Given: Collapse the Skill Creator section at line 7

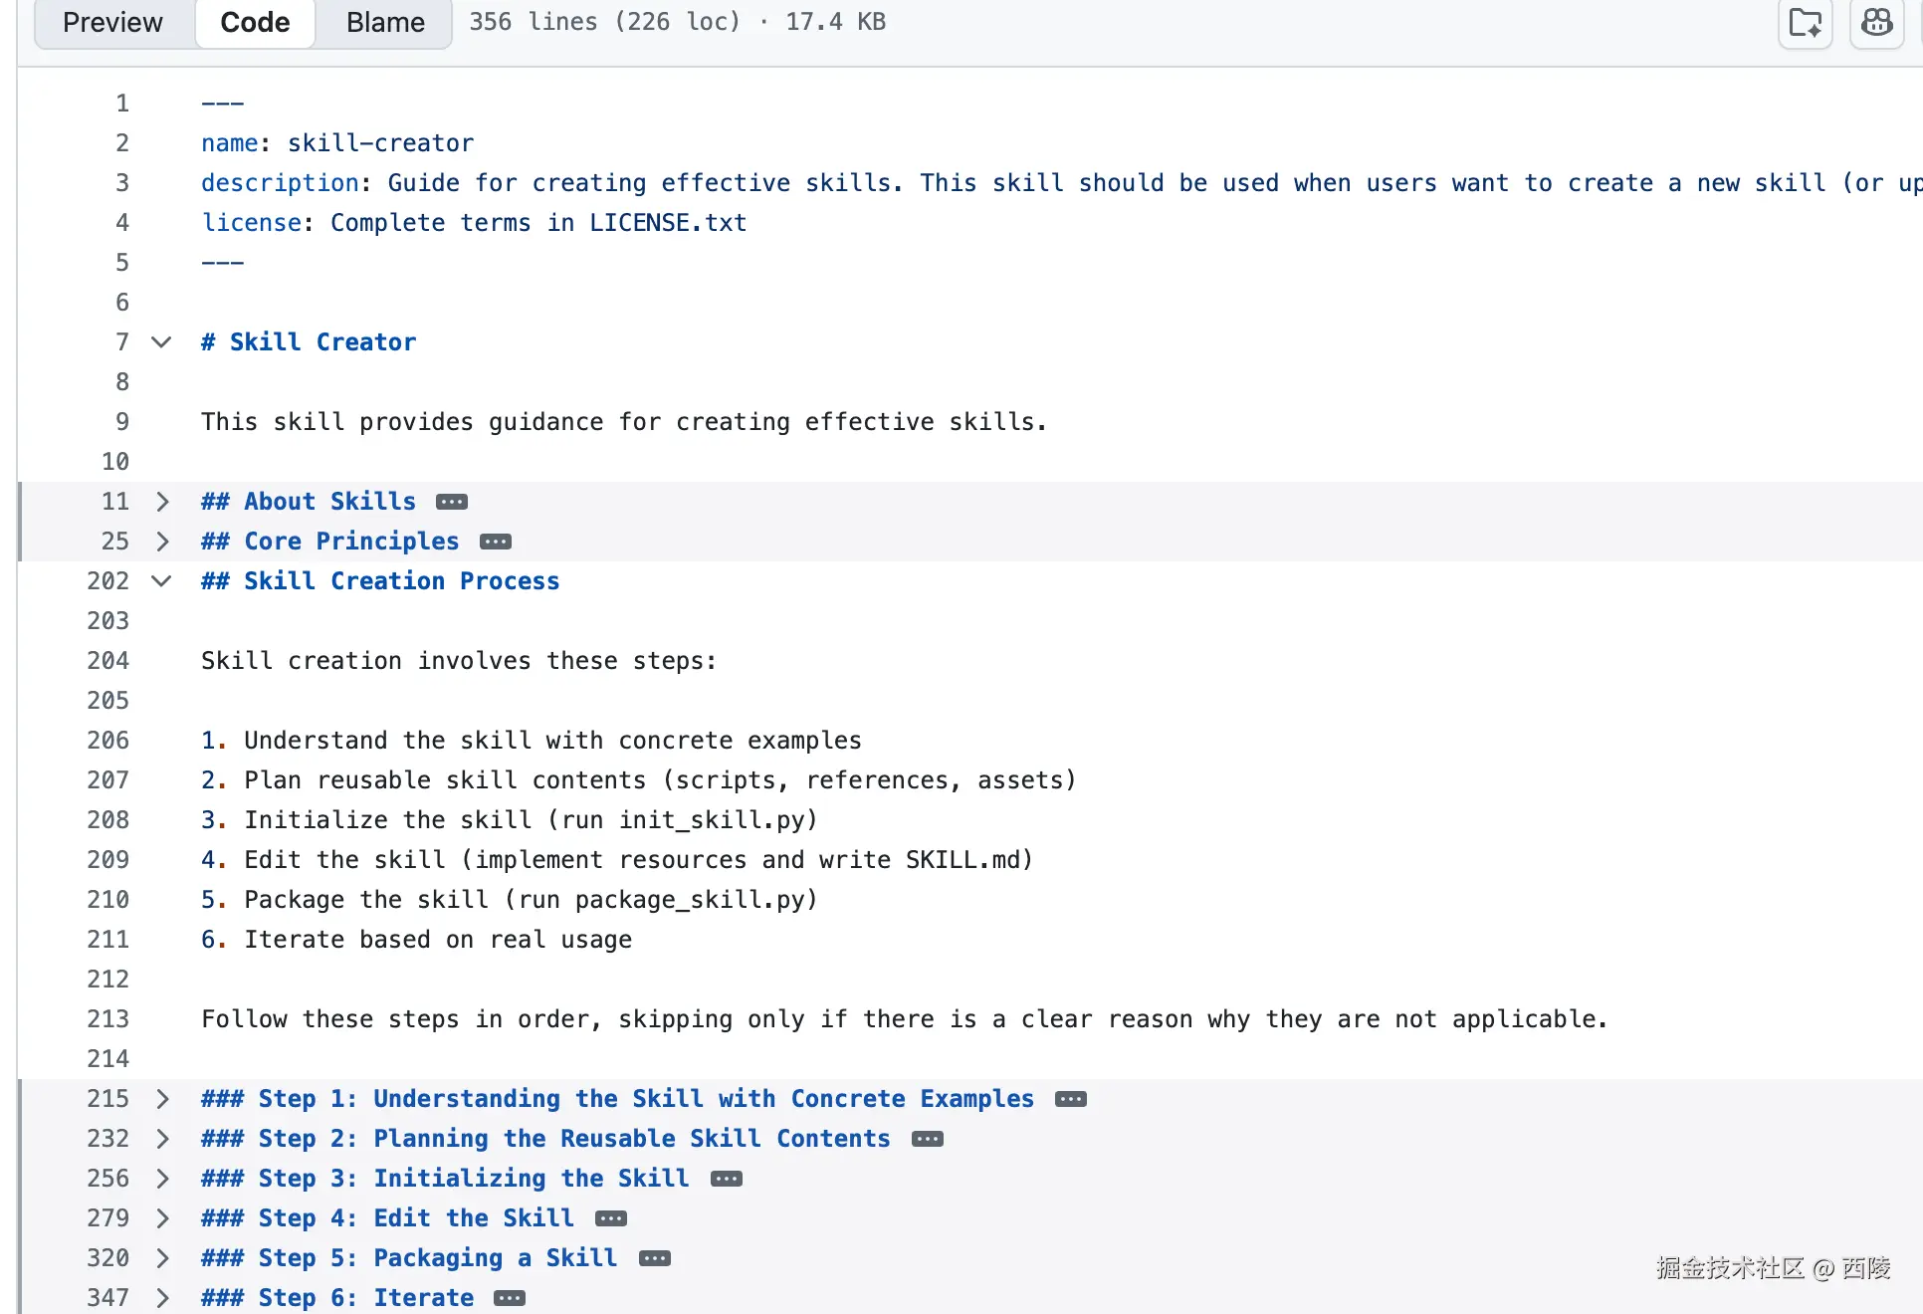Looking at the screenshot, I should coord(161,342).
